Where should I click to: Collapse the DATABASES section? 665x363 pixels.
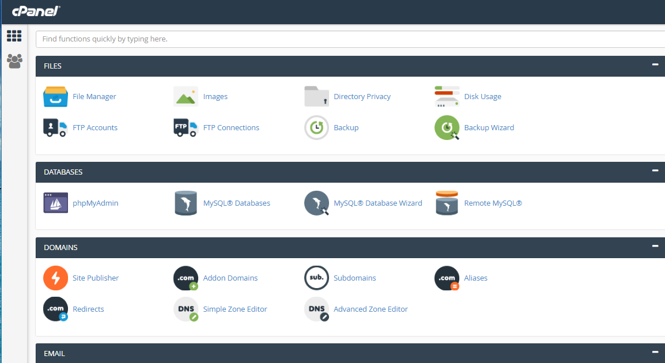[655, 171]
